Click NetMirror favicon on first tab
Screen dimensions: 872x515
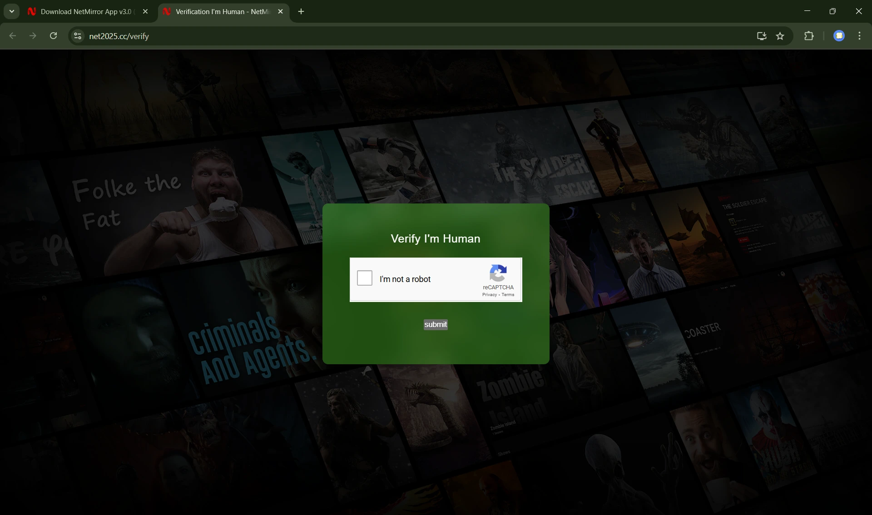(x=32, y=12)
